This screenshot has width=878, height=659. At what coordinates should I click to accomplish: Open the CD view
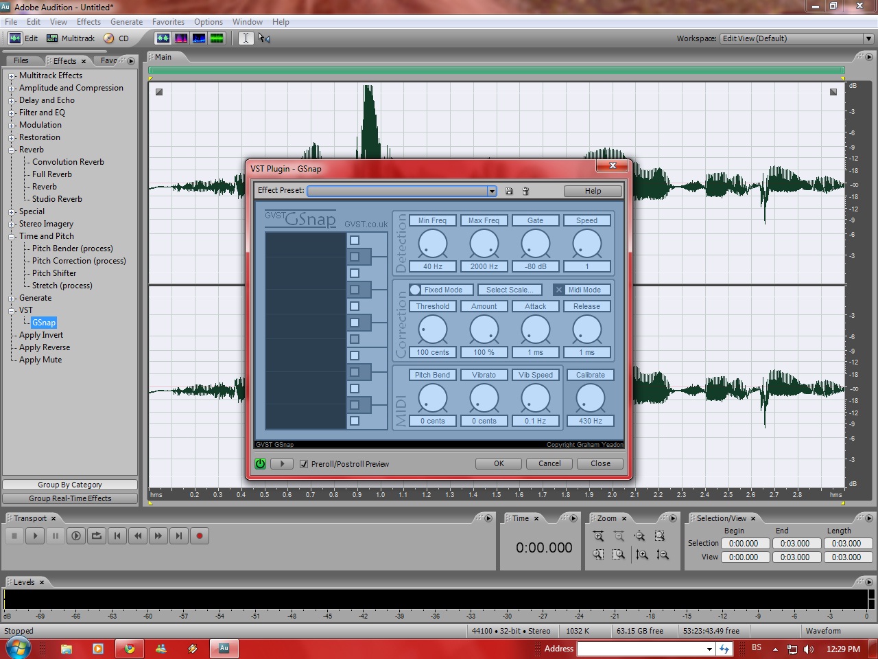pyautogui.click(x=117, y=38)
